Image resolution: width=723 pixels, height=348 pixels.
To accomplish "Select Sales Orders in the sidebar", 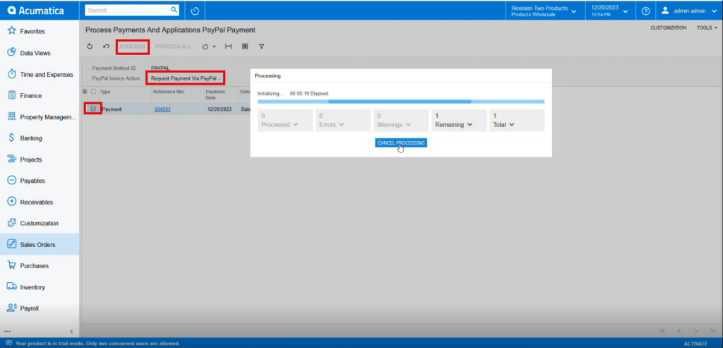I will (40, 244).
